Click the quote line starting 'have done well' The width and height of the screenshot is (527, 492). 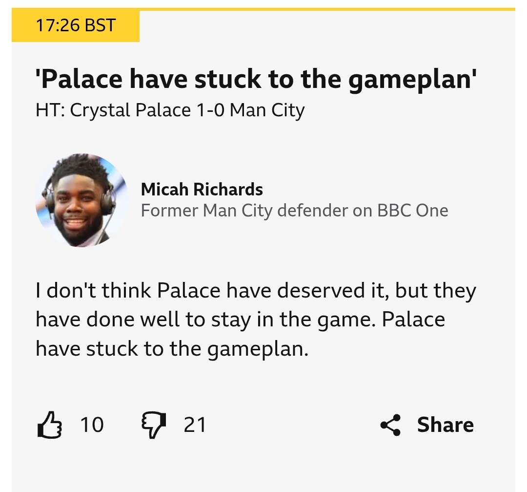click(x=240, y=320)
